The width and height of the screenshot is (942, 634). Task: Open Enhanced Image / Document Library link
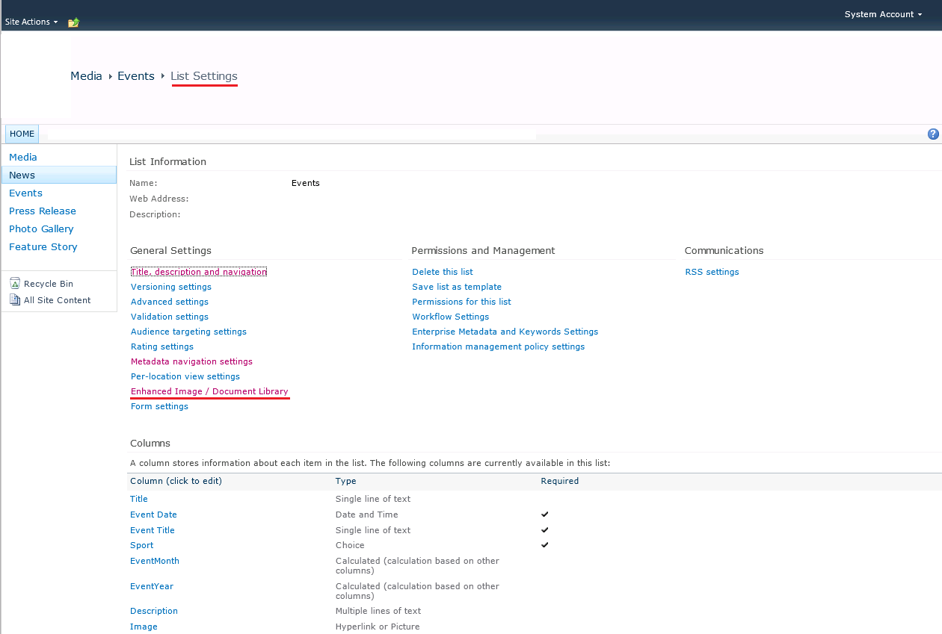point(209,391)
